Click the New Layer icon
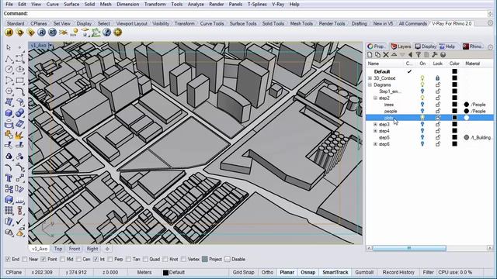The width and height of the screenshot is (497, 279). pyautogui.click(x=370, y=55)
